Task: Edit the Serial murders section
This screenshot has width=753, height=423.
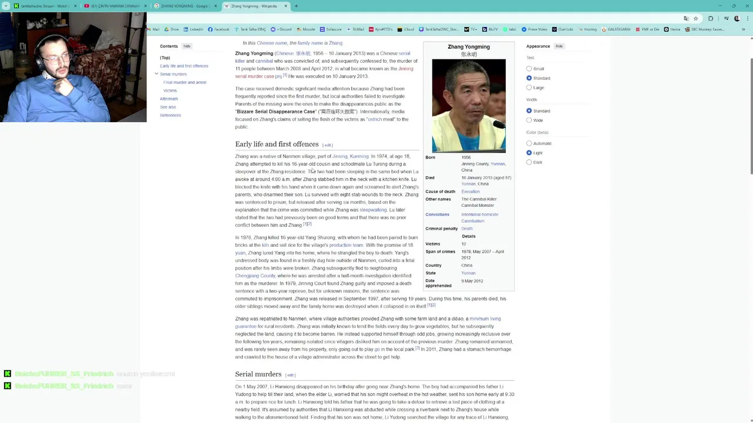Action: point(290,375)
